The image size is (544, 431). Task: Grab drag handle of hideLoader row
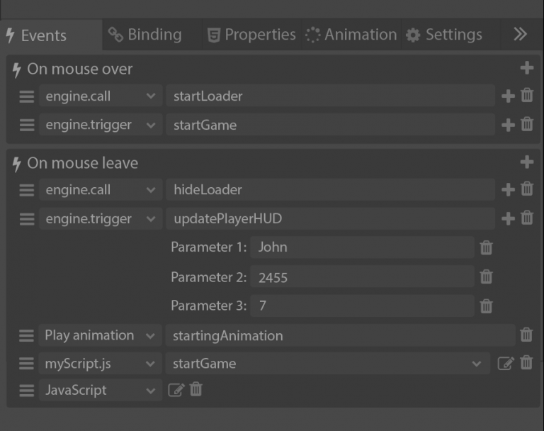point(26,190)
